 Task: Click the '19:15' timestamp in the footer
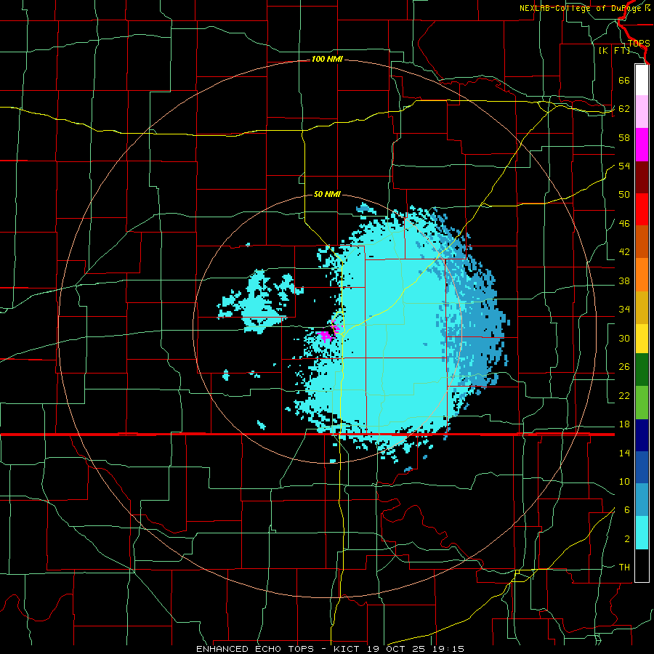click(x=447, y=649)
